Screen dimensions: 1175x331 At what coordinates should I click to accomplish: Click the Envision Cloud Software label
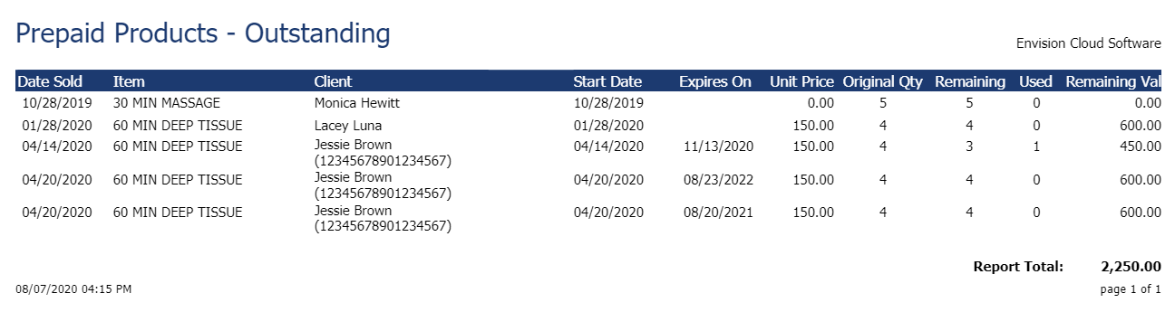[1089, 43]
